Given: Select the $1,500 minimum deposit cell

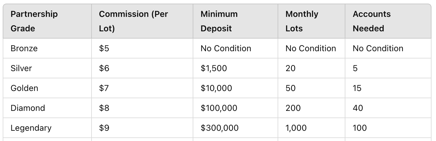Looking at the screenshot, I should click(x=213, y=68).
